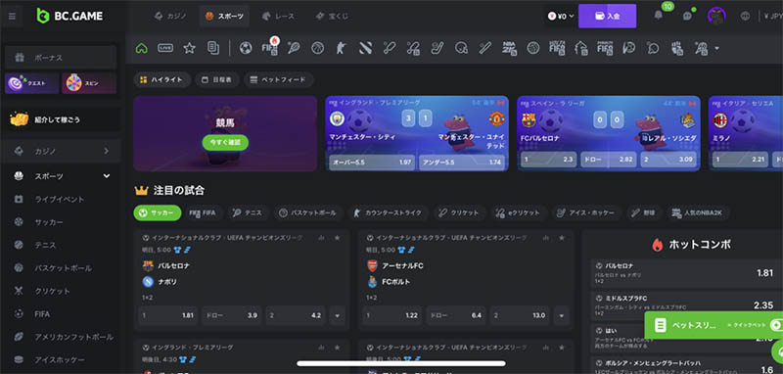Open favorites star in the sports toolbar

[189, 48]
